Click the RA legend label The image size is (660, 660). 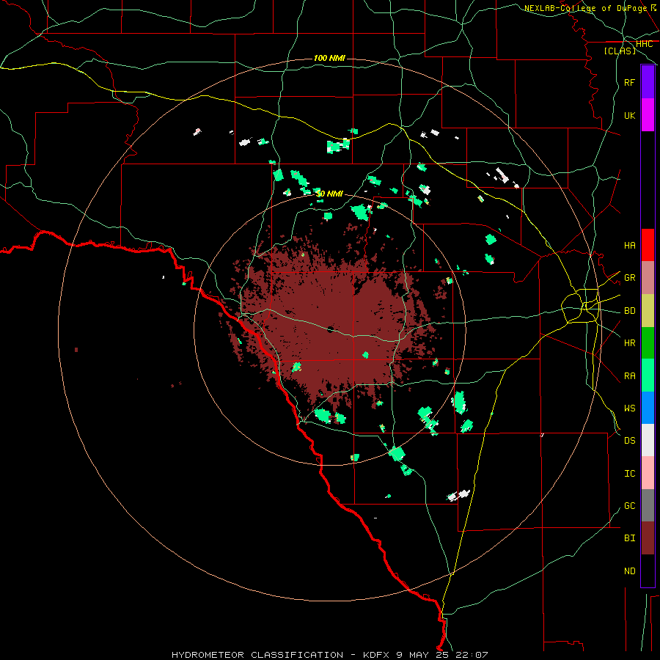click(x=629, y=376)
